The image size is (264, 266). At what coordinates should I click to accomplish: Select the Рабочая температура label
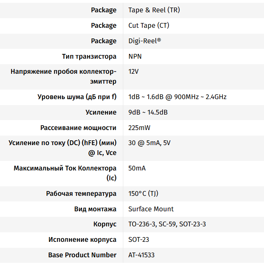[81, 193]
